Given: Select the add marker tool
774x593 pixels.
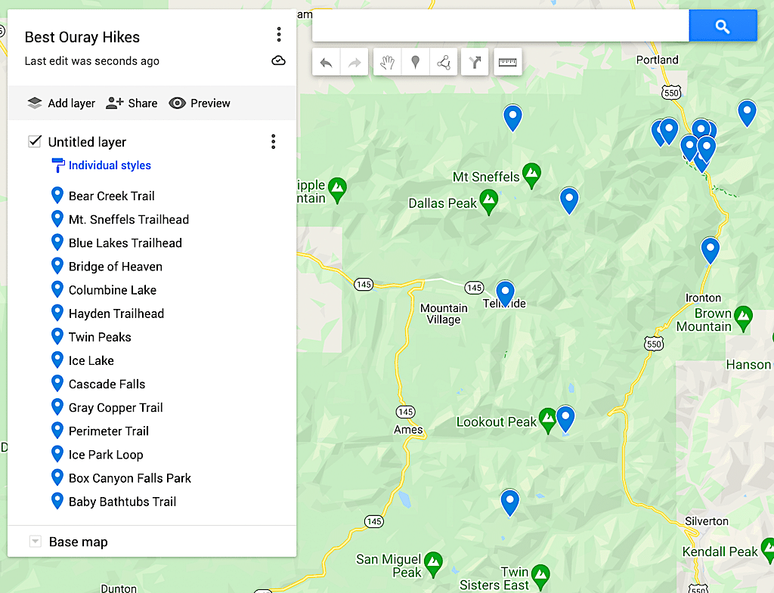Looking at the screenshot, I should [415, 63].
